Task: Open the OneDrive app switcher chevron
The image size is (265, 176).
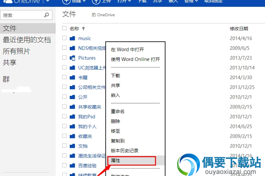Action: (48, 1)
